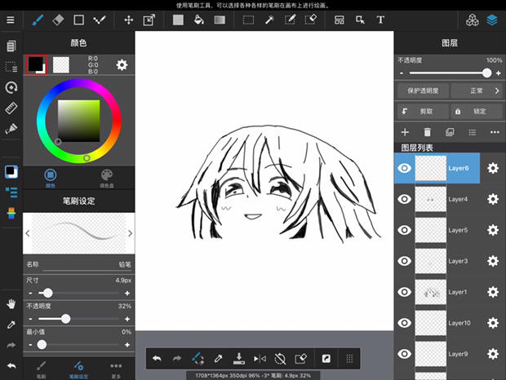Add a new layer with plus icon

click(405, 132)
